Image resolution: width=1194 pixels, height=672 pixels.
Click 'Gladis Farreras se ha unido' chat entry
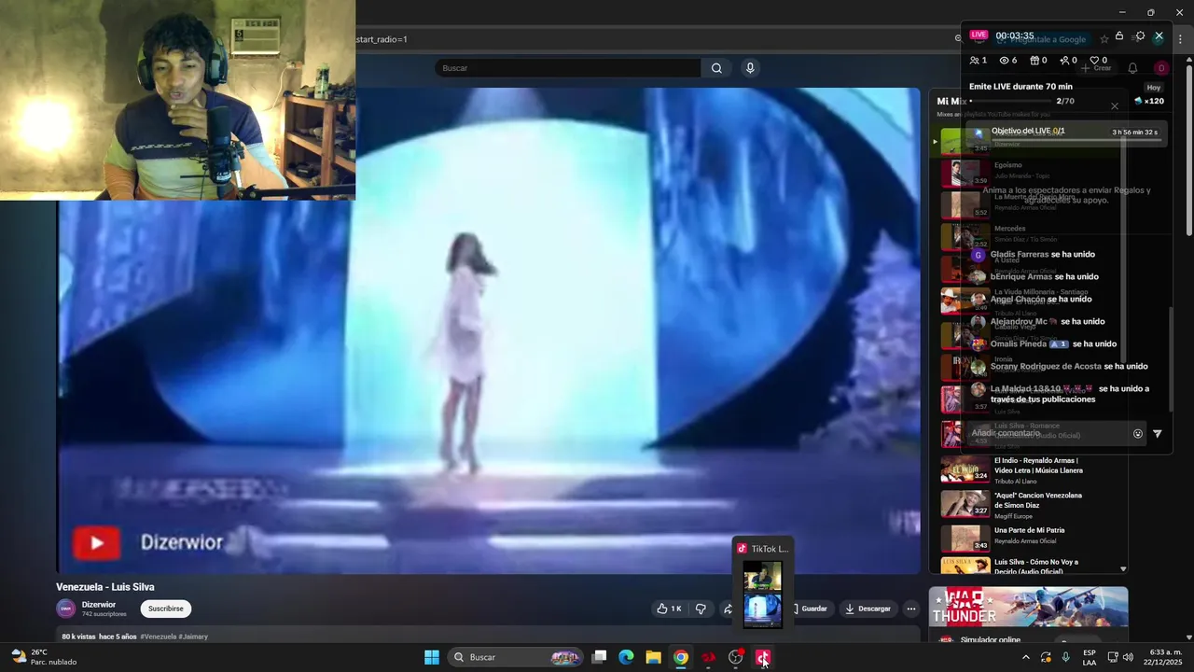tap(1033, 254)
